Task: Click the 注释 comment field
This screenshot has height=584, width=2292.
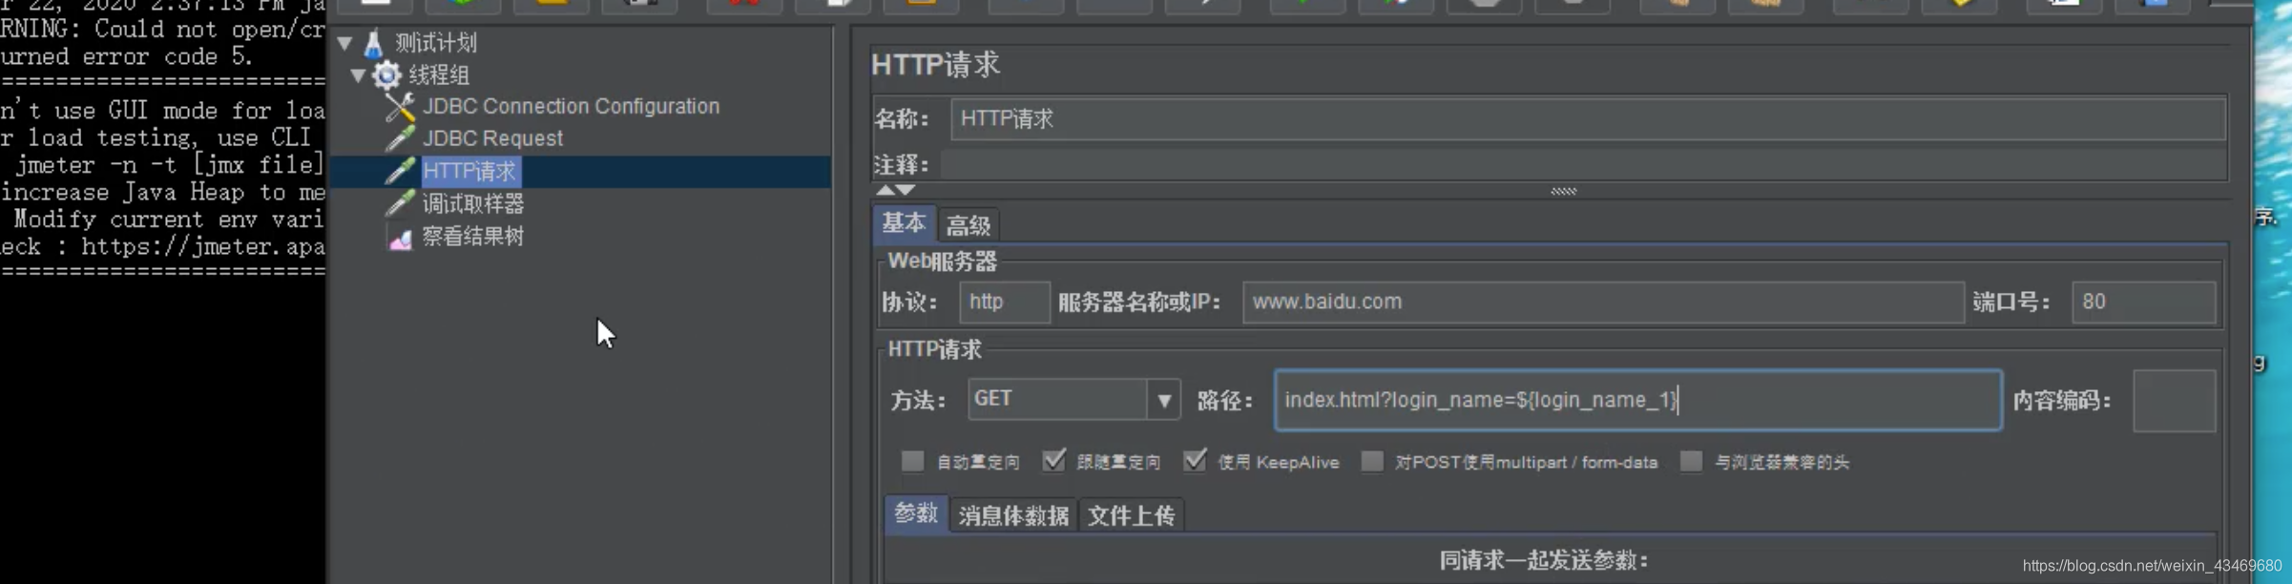Action: pos(1584,165)
